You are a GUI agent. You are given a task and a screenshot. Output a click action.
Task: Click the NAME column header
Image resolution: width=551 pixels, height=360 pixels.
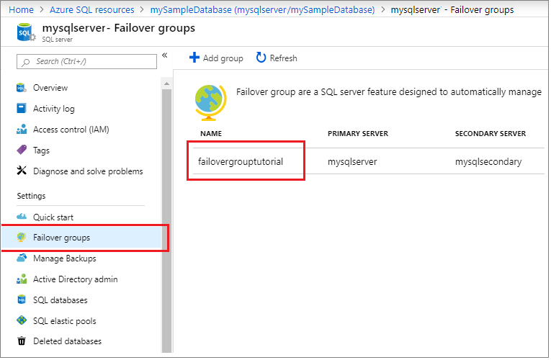(x=211, y=133)
